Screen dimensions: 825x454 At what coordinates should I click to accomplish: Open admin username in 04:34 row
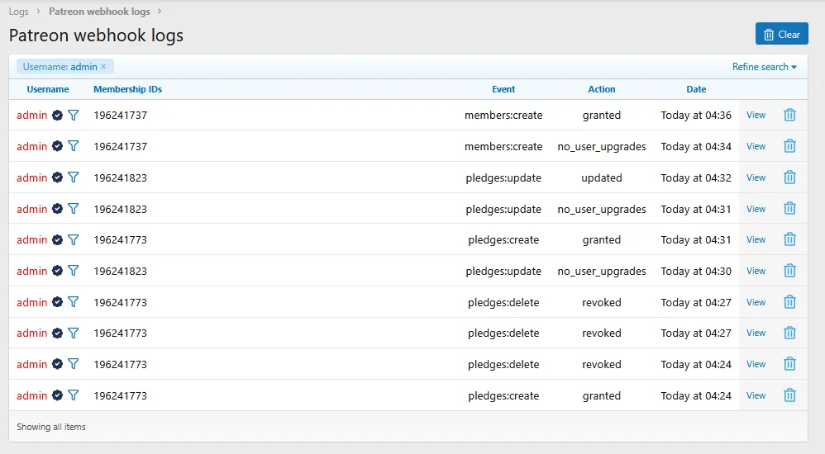31,147
